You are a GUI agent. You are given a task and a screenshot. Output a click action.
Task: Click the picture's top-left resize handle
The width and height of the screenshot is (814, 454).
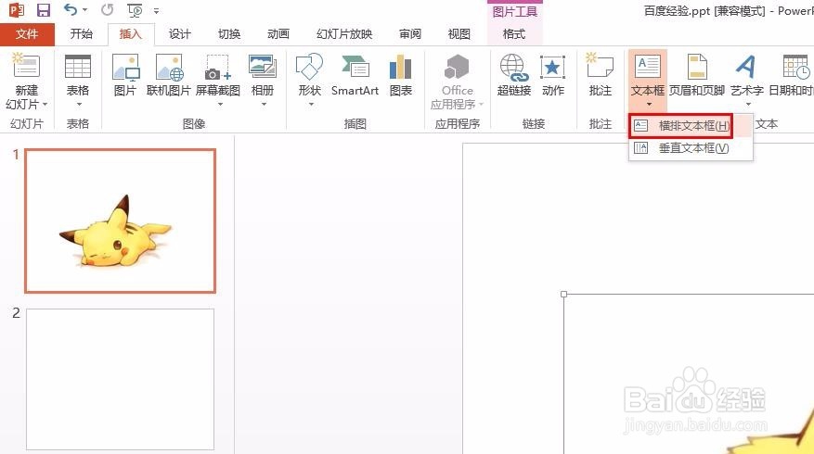coord(563,294)
